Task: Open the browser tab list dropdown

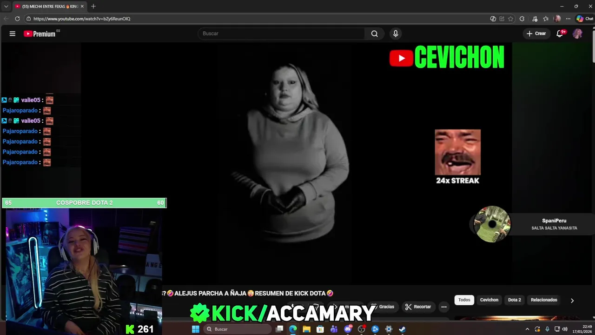Action: [x=6, y=7]
